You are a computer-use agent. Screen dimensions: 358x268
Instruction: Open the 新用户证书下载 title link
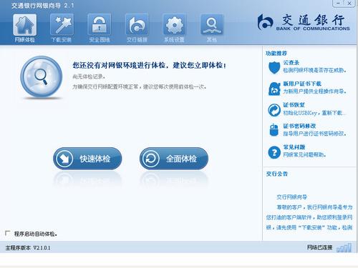302,84
